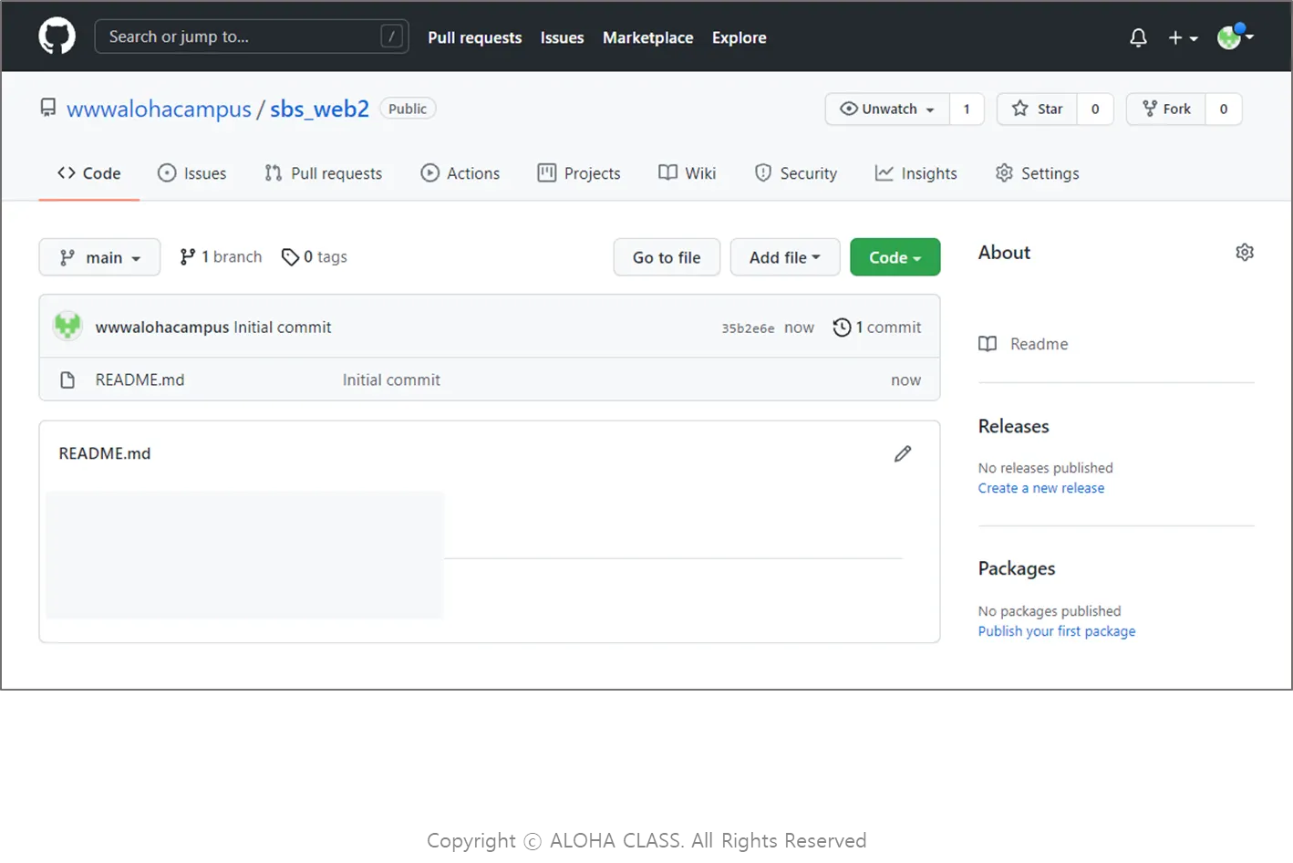The width and height of the screenshot is (1293, 863).
Task: Focus the Search or jump to field
Action: (x=252, y=36)
